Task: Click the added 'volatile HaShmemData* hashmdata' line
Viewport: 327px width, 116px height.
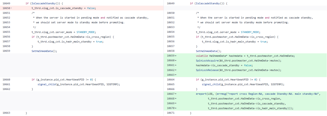Action: 245,56
